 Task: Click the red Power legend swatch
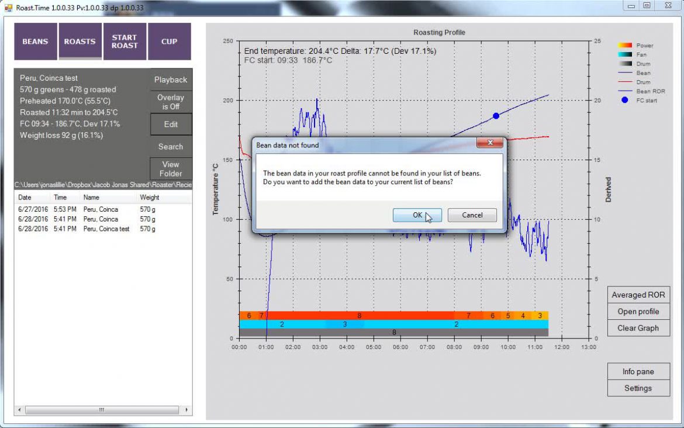coord(625,46)
